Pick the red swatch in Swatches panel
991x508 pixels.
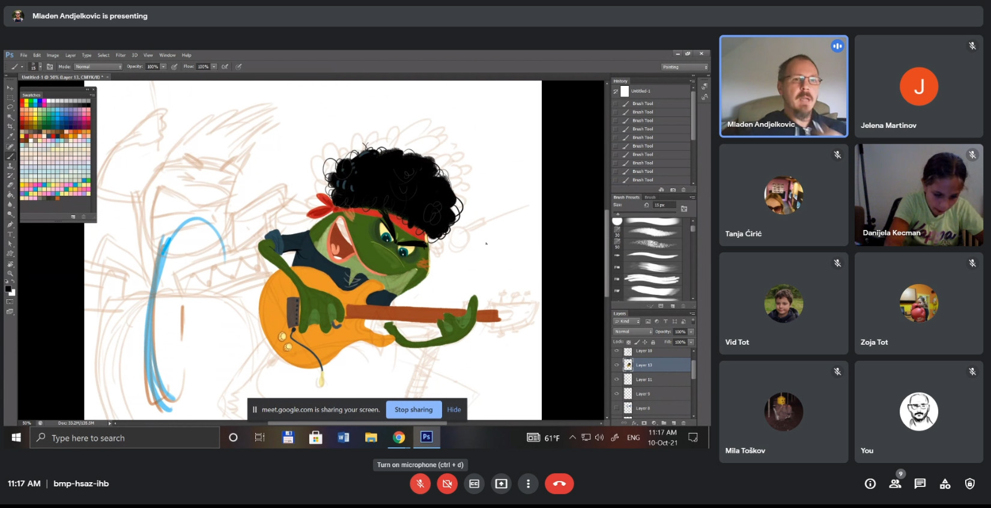(x=22, y=102)
